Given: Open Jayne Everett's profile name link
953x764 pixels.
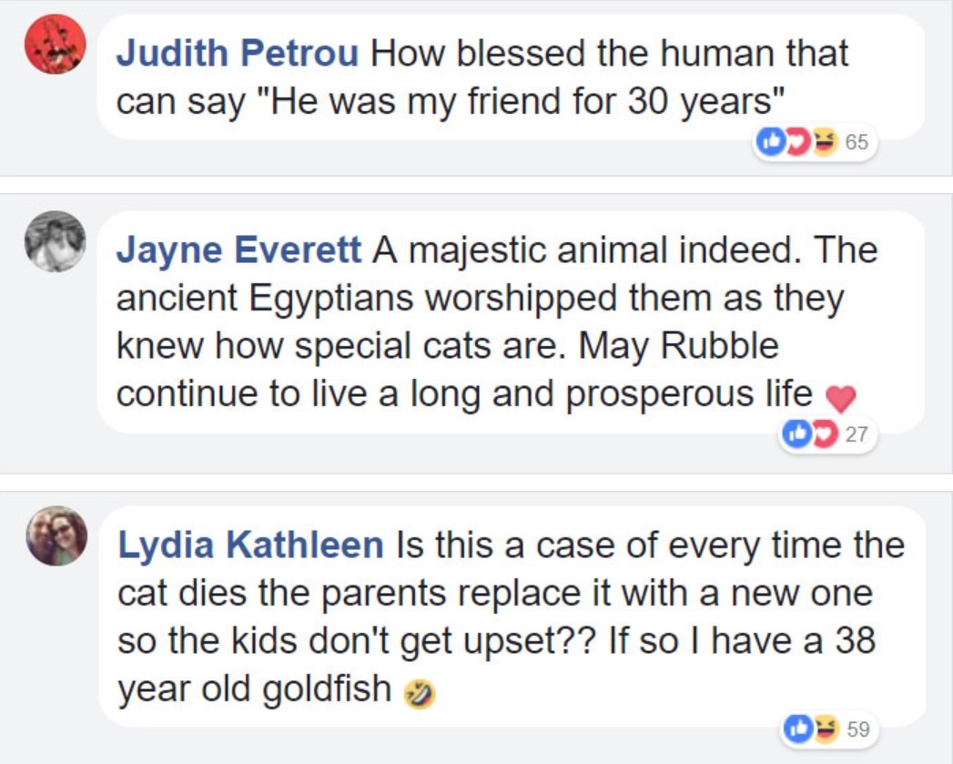Looking at the screenshot, I should click(x=238, y=250).
